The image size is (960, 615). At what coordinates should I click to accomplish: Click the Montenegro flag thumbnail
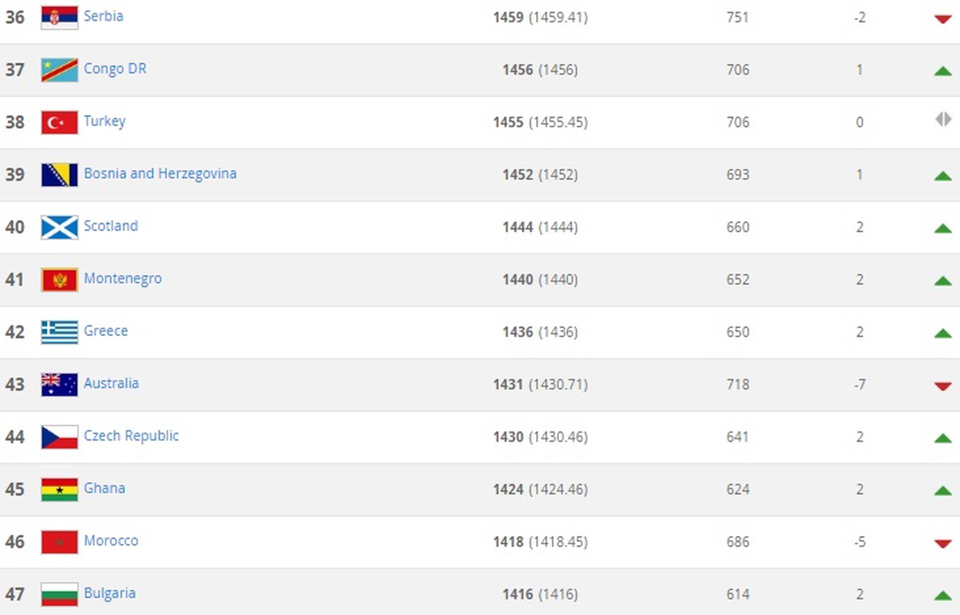point(59,280)
